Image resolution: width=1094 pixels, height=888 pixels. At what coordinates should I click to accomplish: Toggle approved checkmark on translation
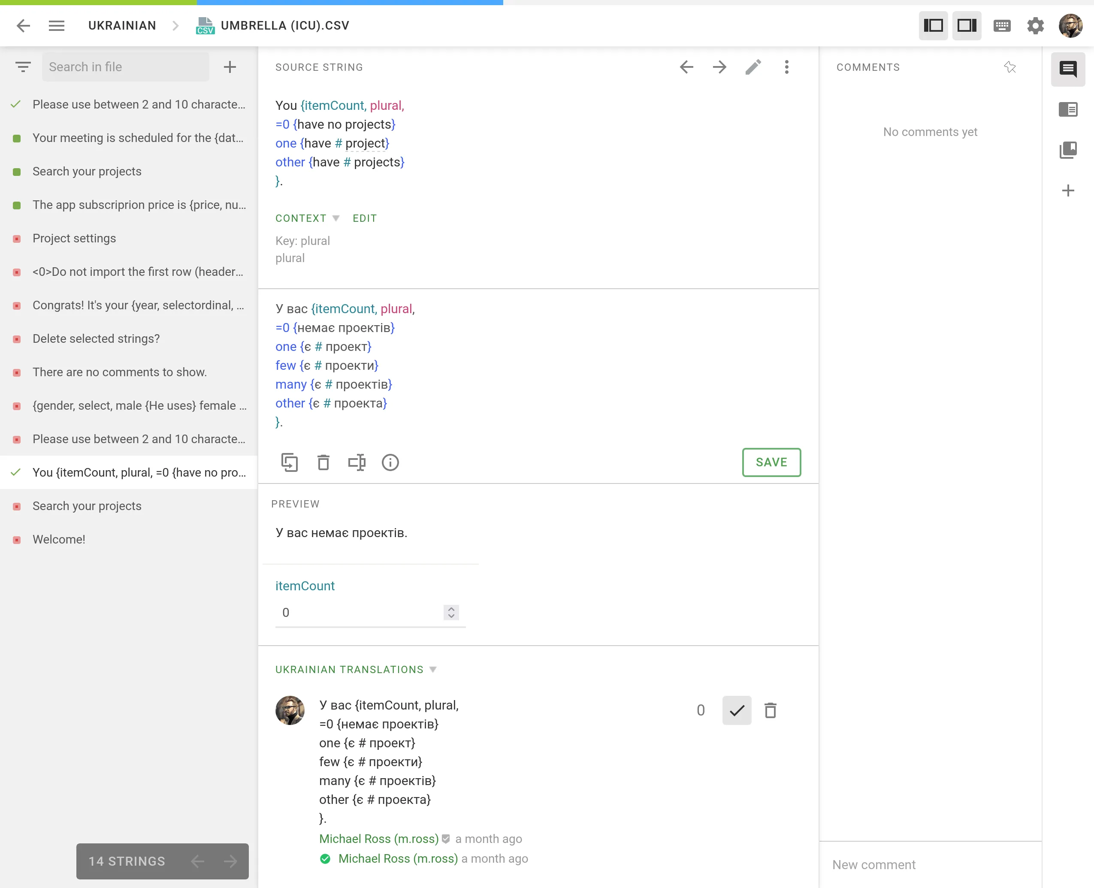click(737, 710)
